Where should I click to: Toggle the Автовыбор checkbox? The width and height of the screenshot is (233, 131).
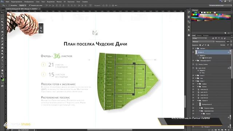pyautogui.click(x=9, y=5)
